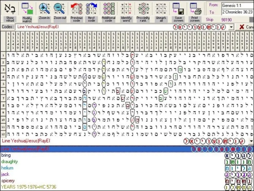Click row header 6 of the matrix
This screenshot has width=254, height=191.
(3, 91)
